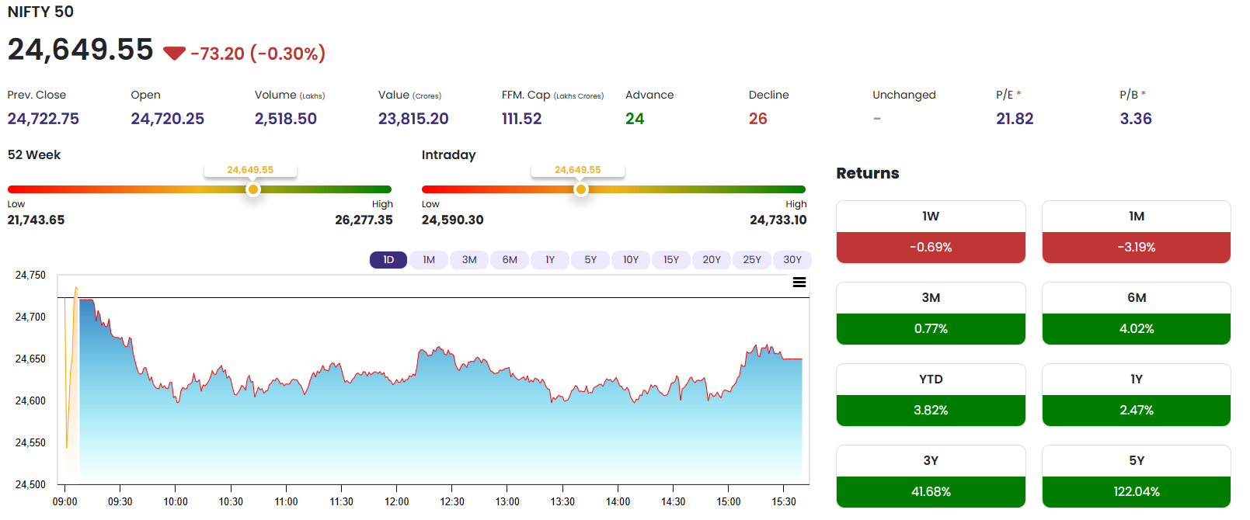Click the NIFTY 50 index title

coord(40,12)
